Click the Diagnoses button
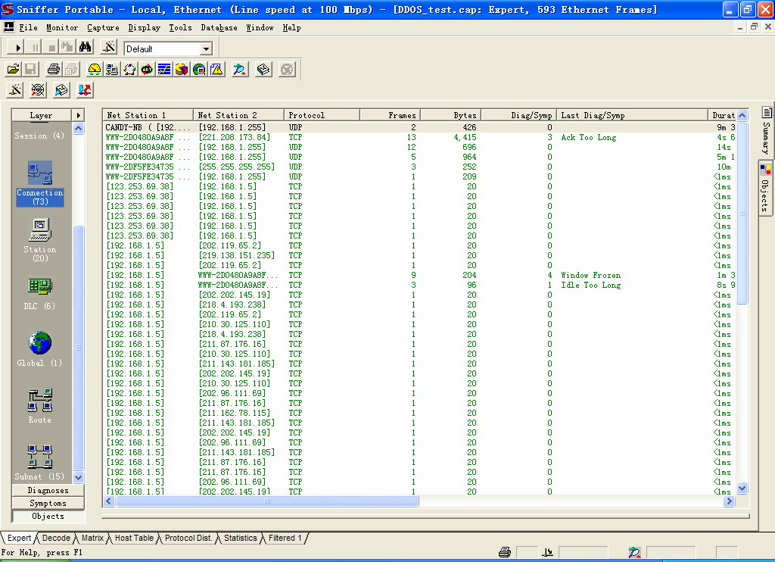 tap(48, 490)
